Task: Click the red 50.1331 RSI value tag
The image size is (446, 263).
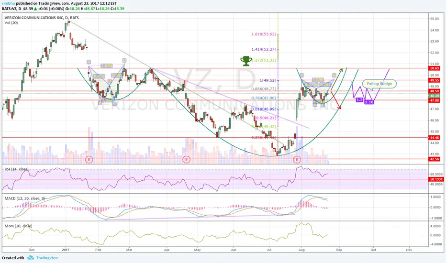Action: pos(435,179)
